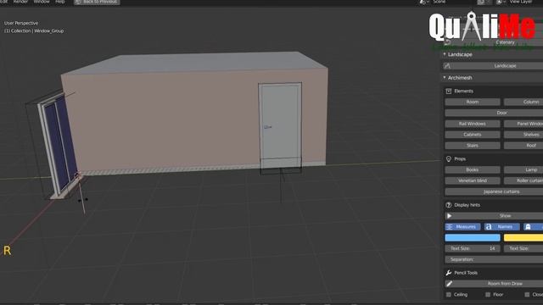Add Lamp prop

point(523,169)
